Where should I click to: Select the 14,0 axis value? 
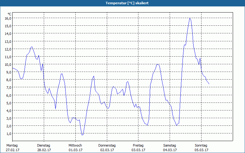click(8, 34)
